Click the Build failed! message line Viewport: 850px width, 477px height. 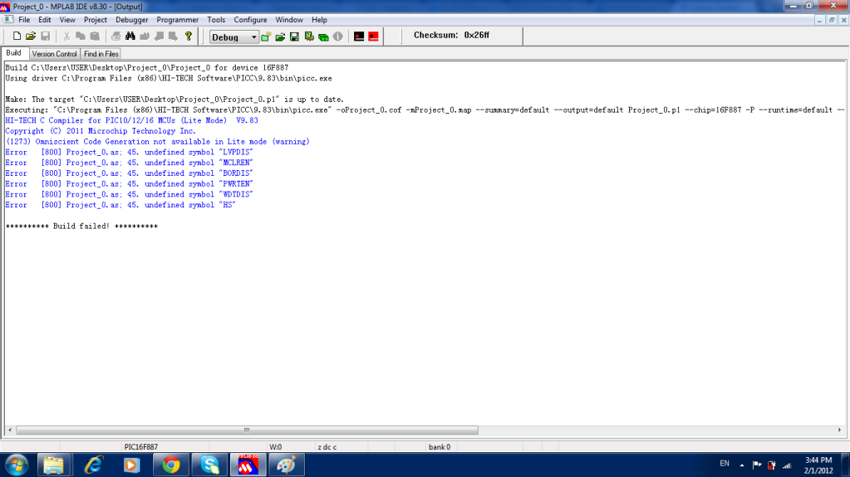81,226
